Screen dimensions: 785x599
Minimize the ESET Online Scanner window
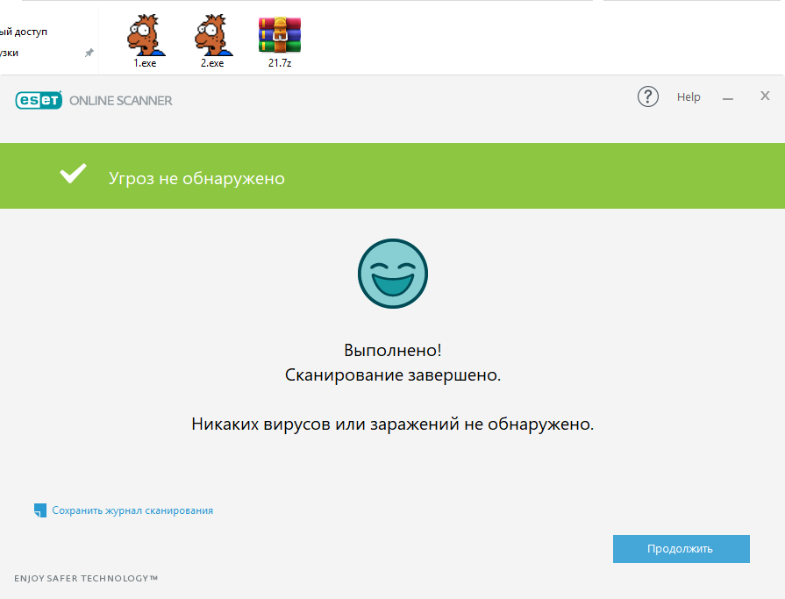[728, 98]
